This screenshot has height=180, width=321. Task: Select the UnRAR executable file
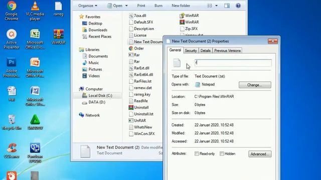pos(137,120)
